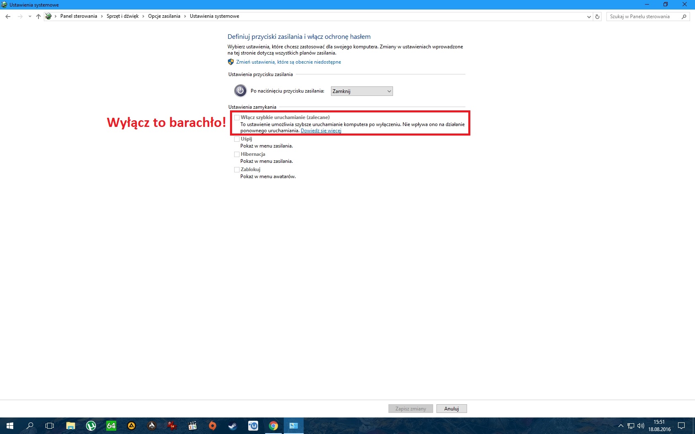695x434 pixels.
Task: Minimize the Ustawienia systemowe window
Action: point(647,5)
